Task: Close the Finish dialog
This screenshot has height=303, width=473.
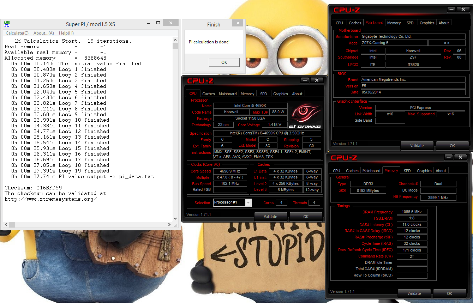Action: 238,24
